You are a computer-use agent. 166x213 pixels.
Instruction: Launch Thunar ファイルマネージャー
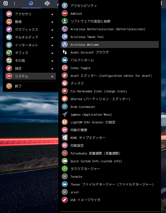[x=110, y=184]
